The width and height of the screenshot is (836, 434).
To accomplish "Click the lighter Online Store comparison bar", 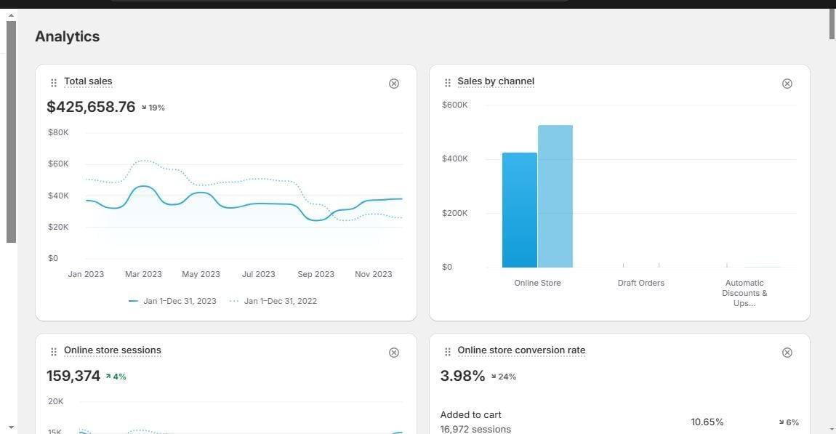I will (x=555, y=196).
